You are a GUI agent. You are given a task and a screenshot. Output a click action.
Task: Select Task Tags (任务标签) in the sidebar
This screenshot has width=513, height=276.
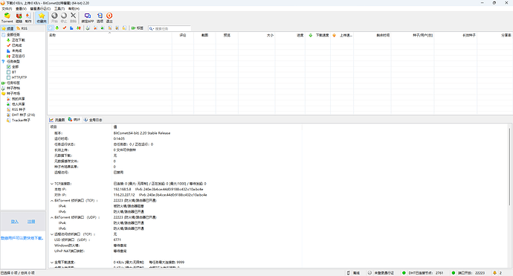13,83
